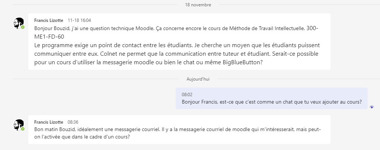This screenshot has width=380, height=150.
Task: Click the 08:02 timestamp on the sent message
Action: click(187, 95)
